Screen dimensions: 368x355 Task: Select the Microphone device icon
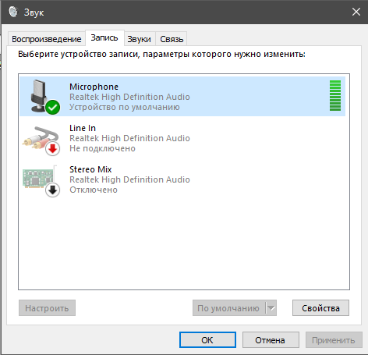45,97
